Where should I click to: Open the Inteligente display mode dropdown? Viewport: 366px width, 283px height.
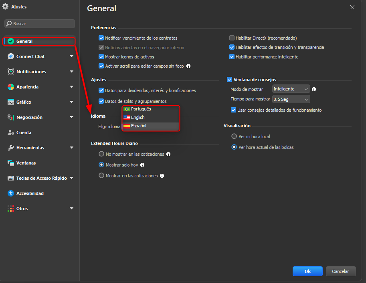[x=291, y=89]
